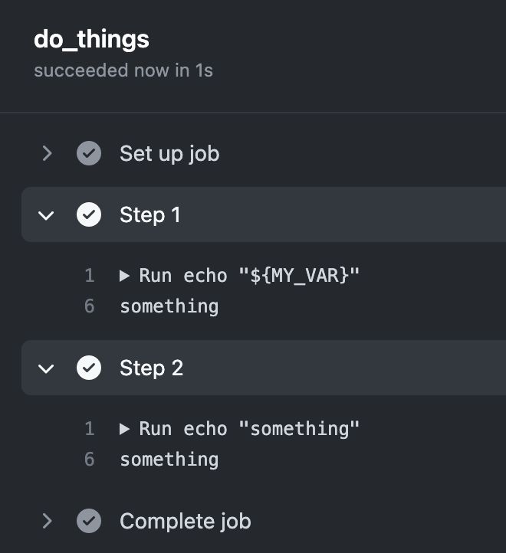Image resolution: width=506 pixels, height=553 pixels.
Task: Select the Set up job label
Action: coord(169,153)
